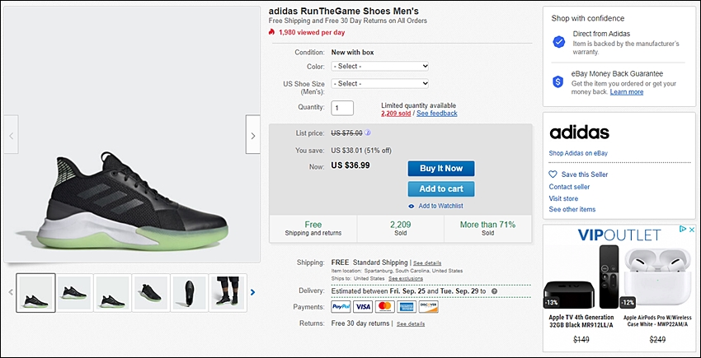Open the 2,209 sold link
The height and width of the screenshot is (358, 701).
click(x=396, y=114)
